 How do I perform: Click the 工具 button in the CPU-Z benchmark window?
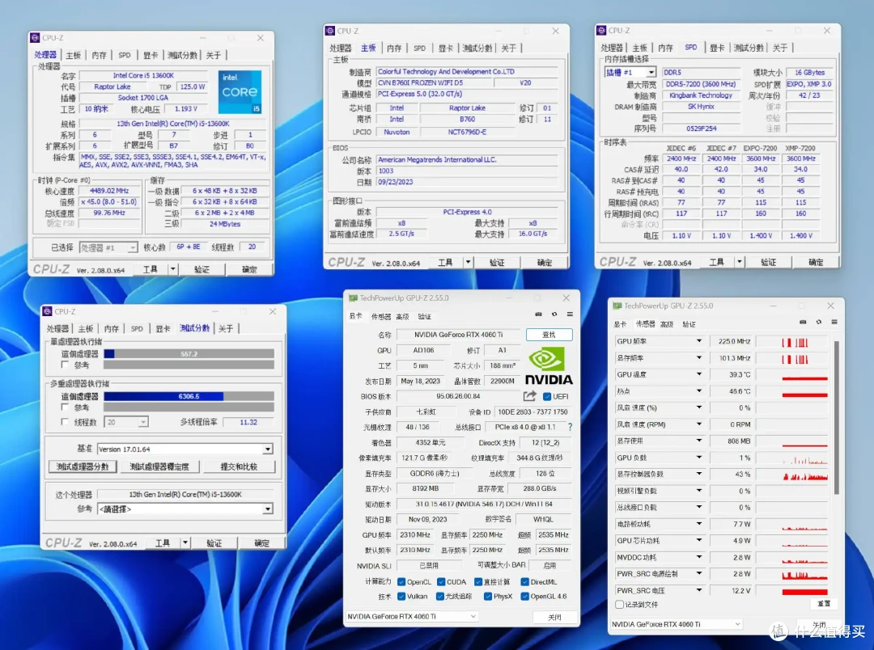tap(162, 543)
